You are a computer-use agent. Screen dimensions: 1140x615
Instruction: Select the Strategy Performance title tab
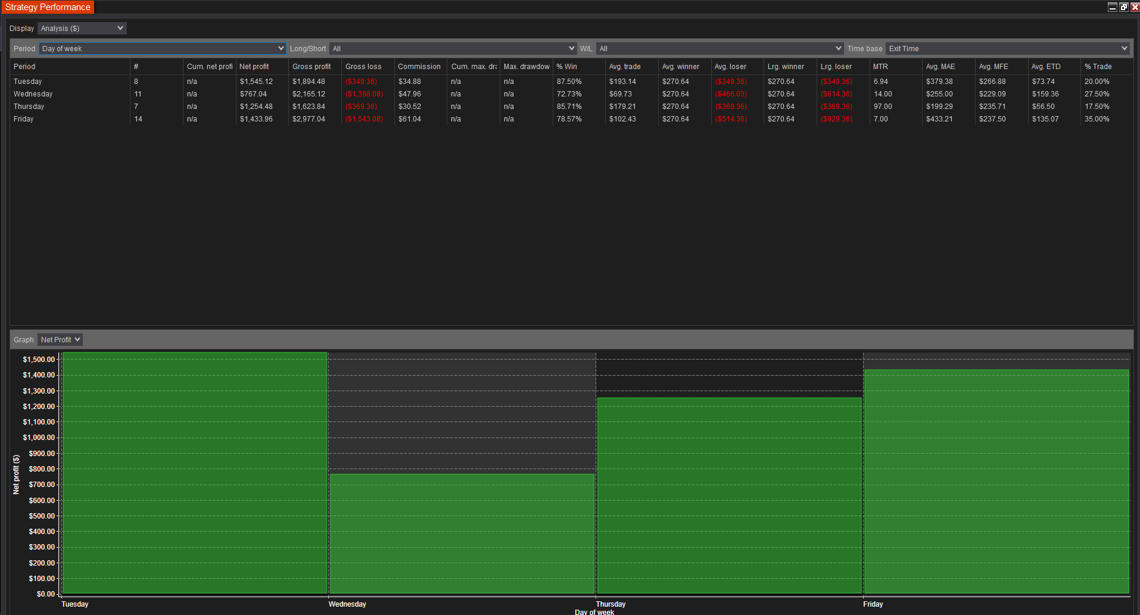(48, 7)
